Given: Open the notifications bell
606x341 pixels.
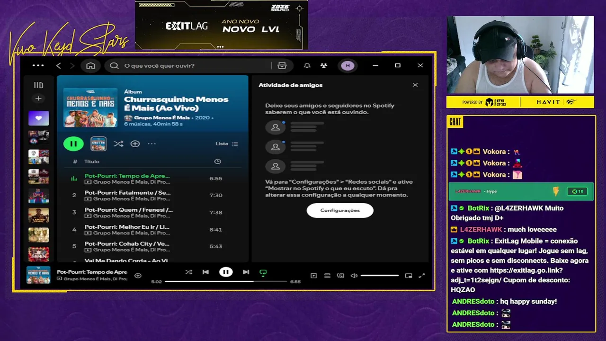Looking at the screenshot, I should pyautogui.click(x=307, y=65).
